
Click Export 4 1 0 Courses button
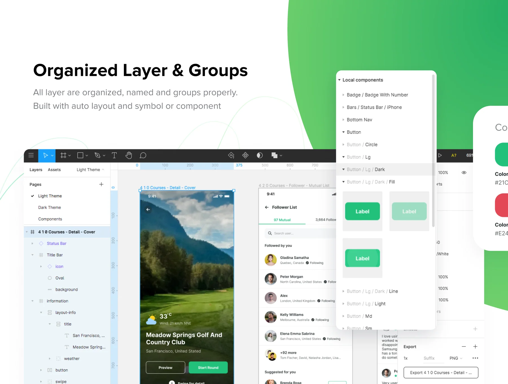click(x=441, y=373)
